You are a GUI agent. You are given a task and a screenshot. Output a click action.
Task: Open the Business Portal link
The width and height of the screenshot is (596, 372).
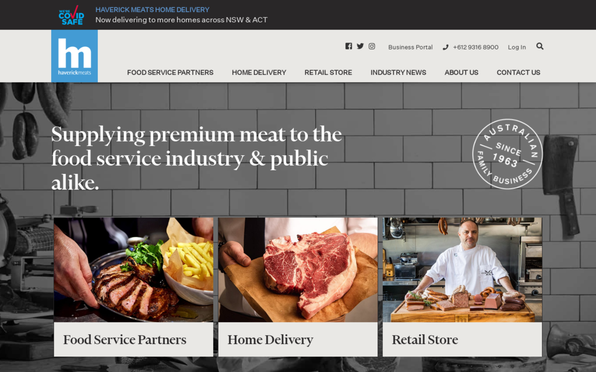point(410,47)
